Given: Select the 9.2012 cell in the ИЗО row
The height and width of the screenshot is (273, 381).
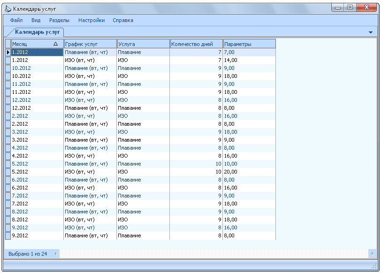Looking at the screenshot, I should pos(37,227).
